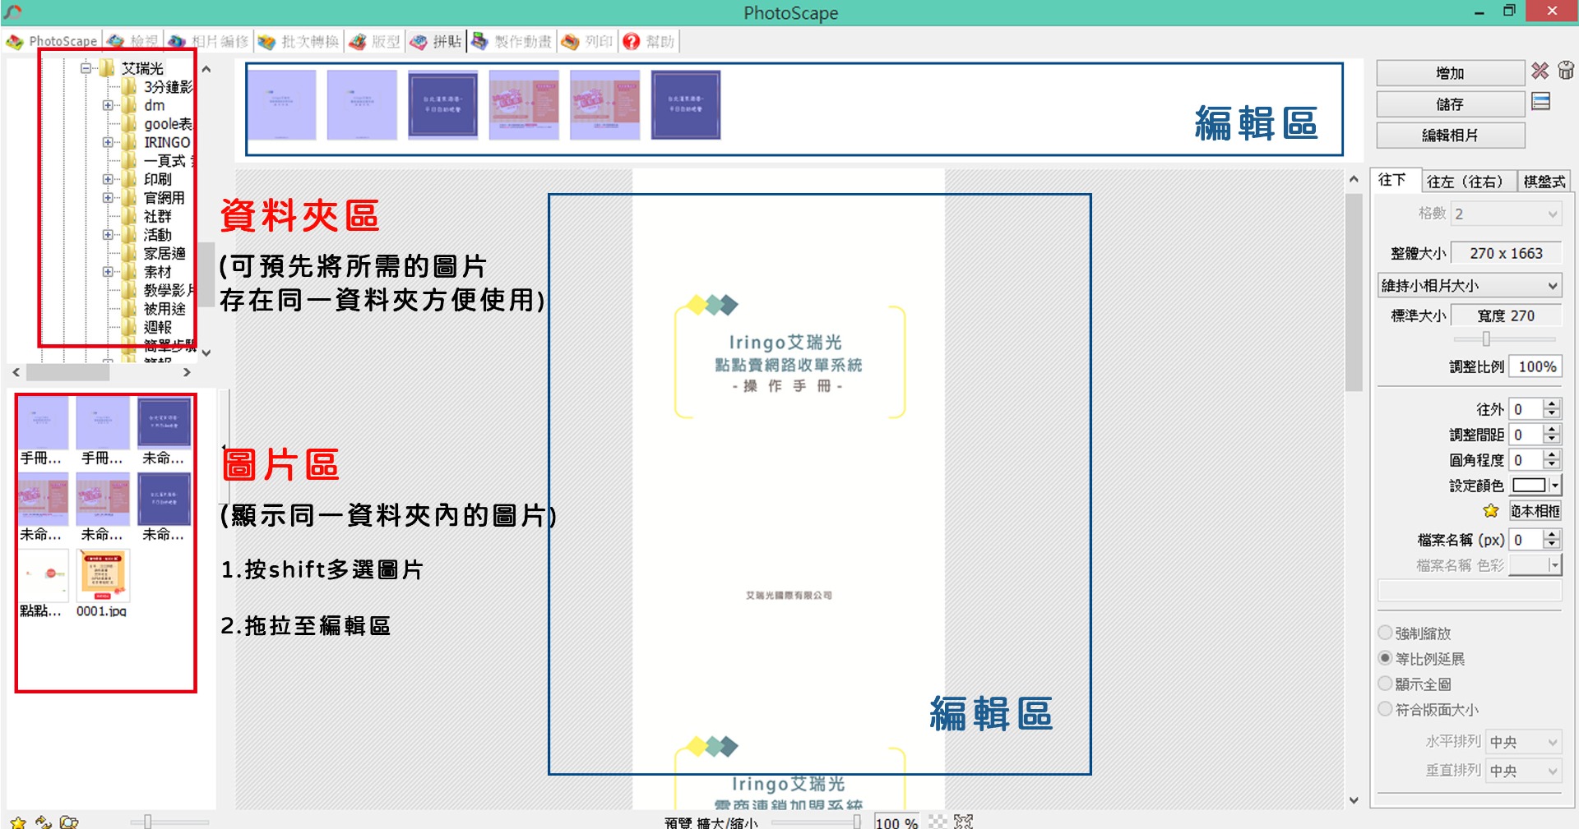
Task: Open the 檔案名稱 色彩 dropdown
Action: tap(1535, 564)
